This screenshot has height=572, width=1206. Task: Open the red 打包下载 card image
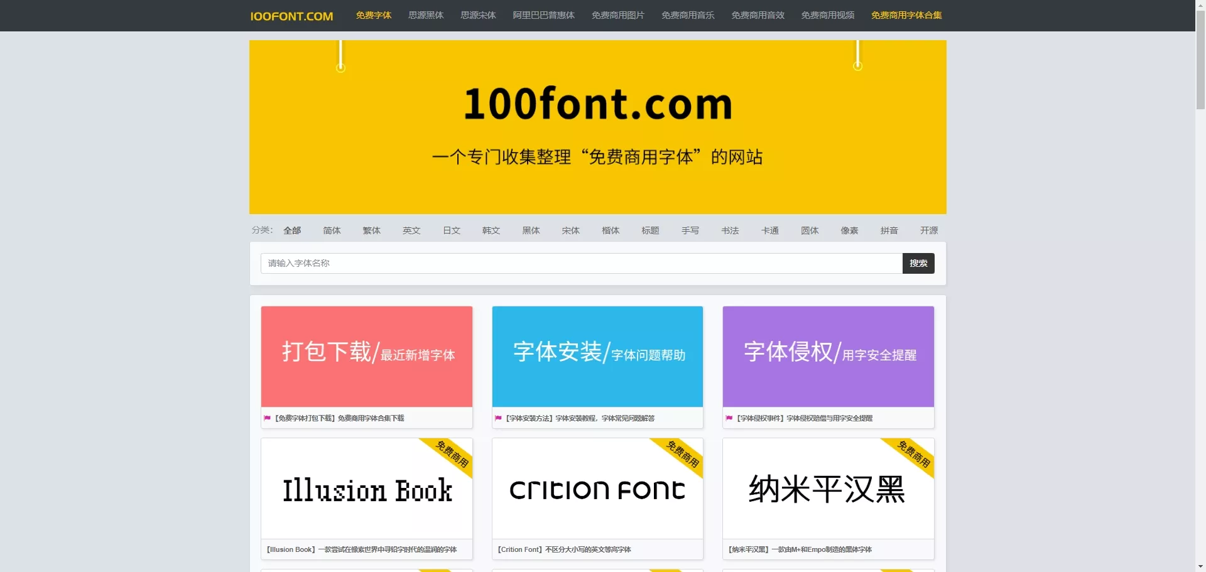coord(367,357)
